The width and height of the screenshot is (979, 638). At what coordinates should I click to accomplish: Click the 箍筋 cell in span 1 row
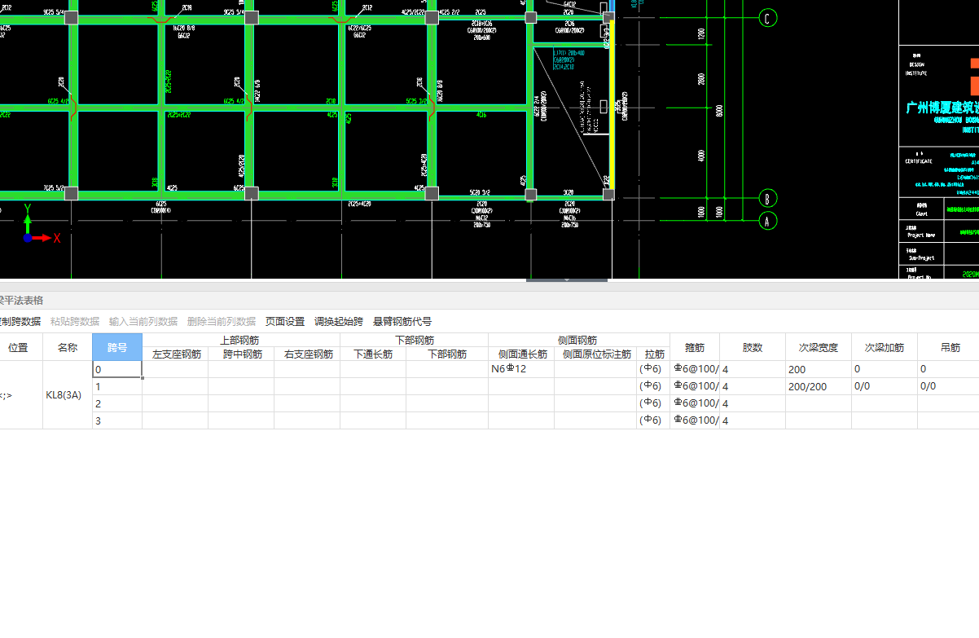695,386
